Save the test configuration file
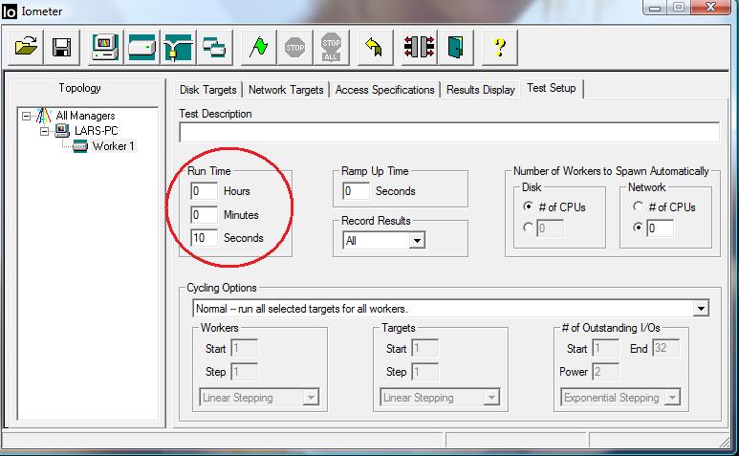The width and height of the screenshot is (739, 456). (x=62, y=47)
